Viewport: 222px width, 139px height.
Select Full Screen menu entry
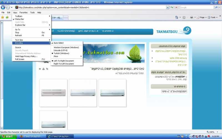19,59
